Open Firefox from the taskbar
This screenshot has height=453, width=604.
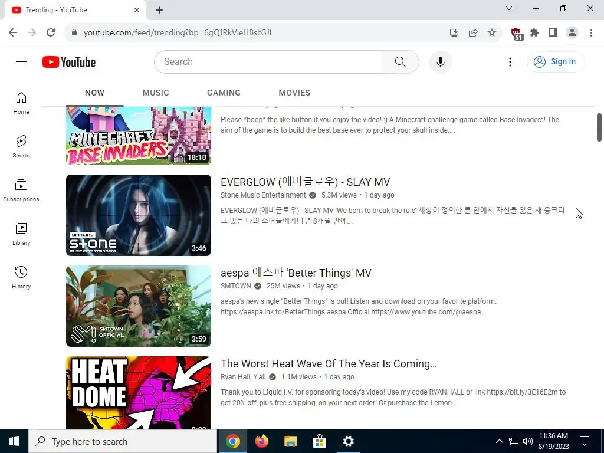(262, 441)
